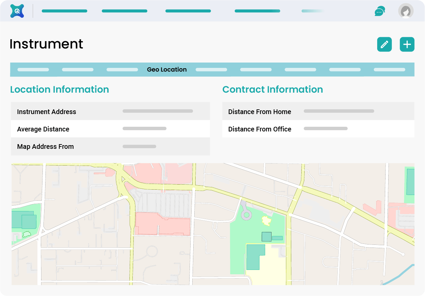The height and width of the screenshot is (296, 425).
Task: Click the app logo in the top-left corner
Action: click(17, 10)
